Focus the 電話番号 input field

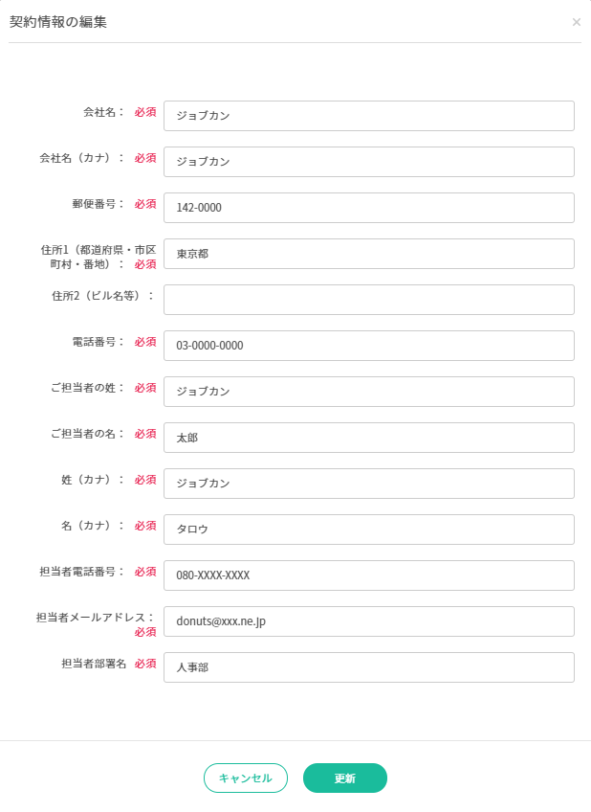[x=368, y=346]
